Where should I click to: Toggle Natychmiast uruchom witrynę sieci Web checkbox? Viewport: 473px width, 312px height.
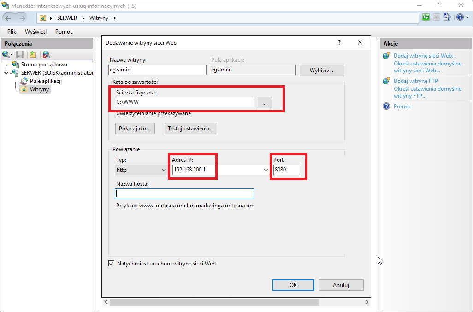pos(111,264)
